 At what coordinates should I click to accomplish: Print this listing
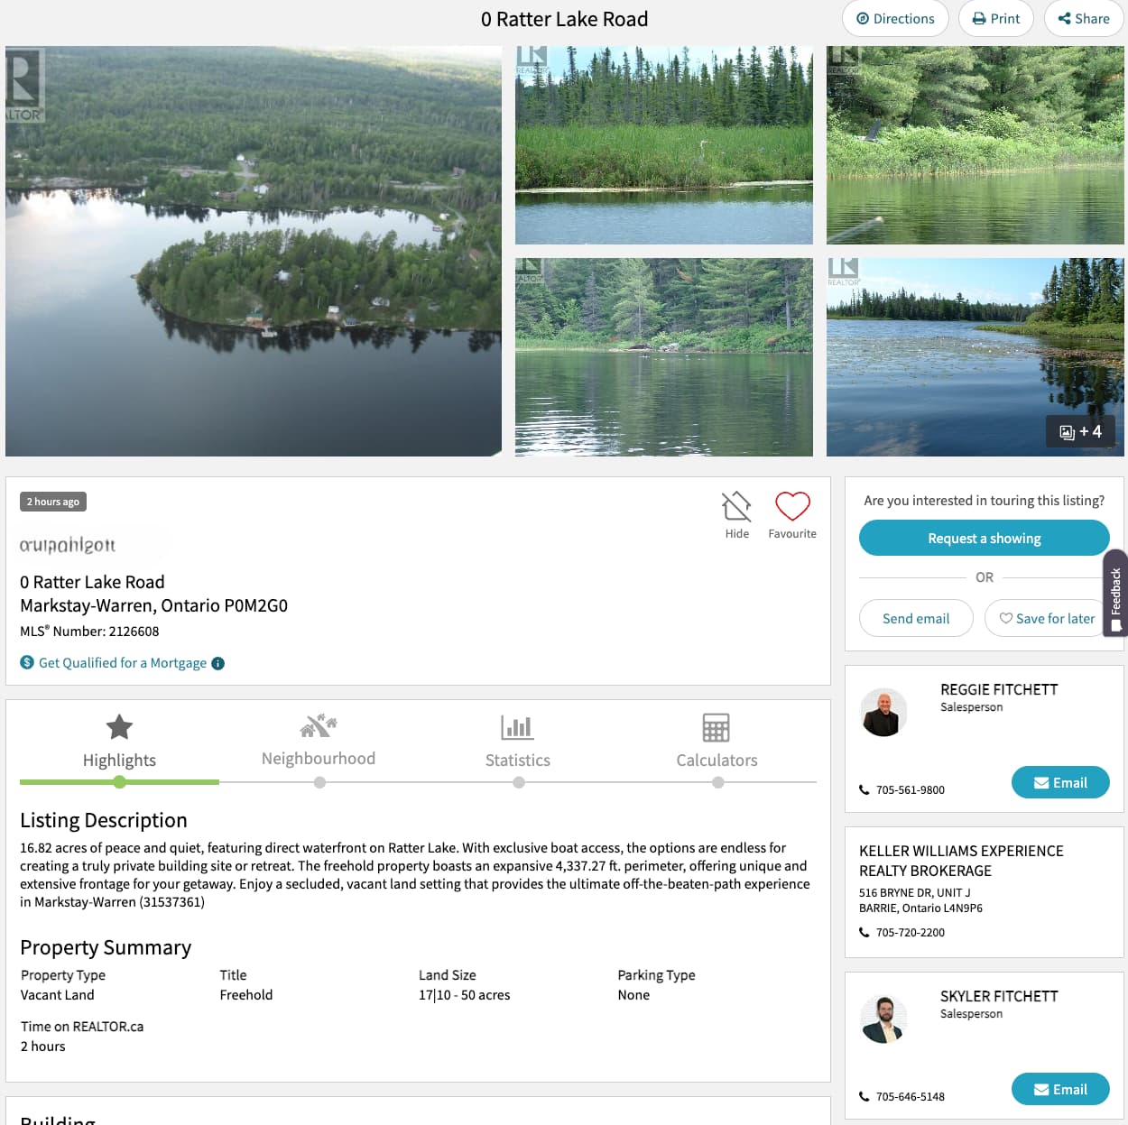[996, 19]
